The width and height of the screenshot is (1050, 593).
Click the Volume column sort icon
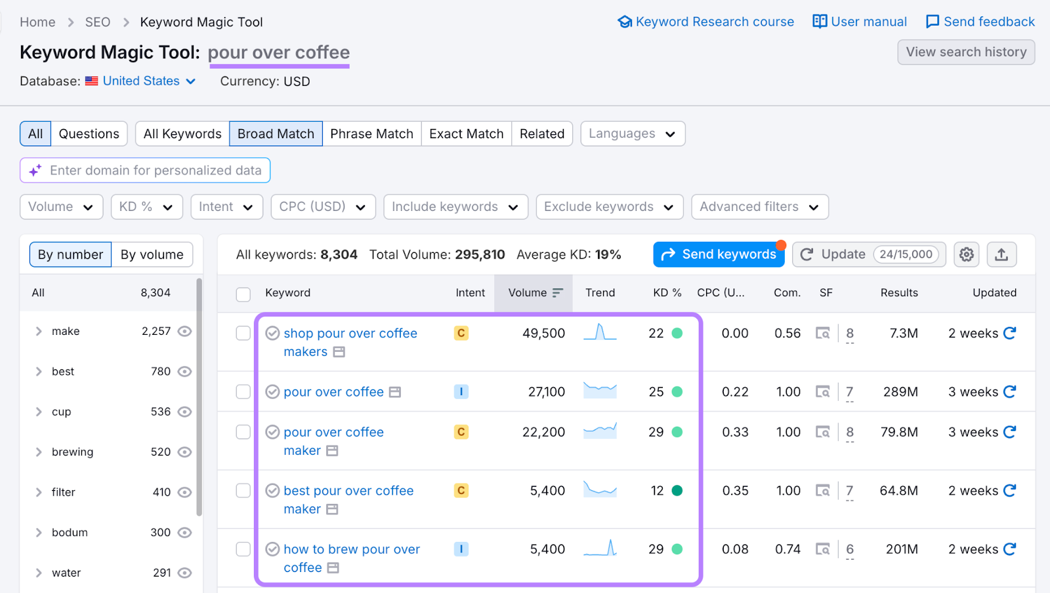pyautogui.click(x=558, y=293)
